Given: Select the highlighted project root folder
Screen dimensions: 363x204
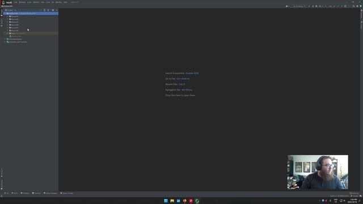Looking at the screenshot, I should 31,14.
